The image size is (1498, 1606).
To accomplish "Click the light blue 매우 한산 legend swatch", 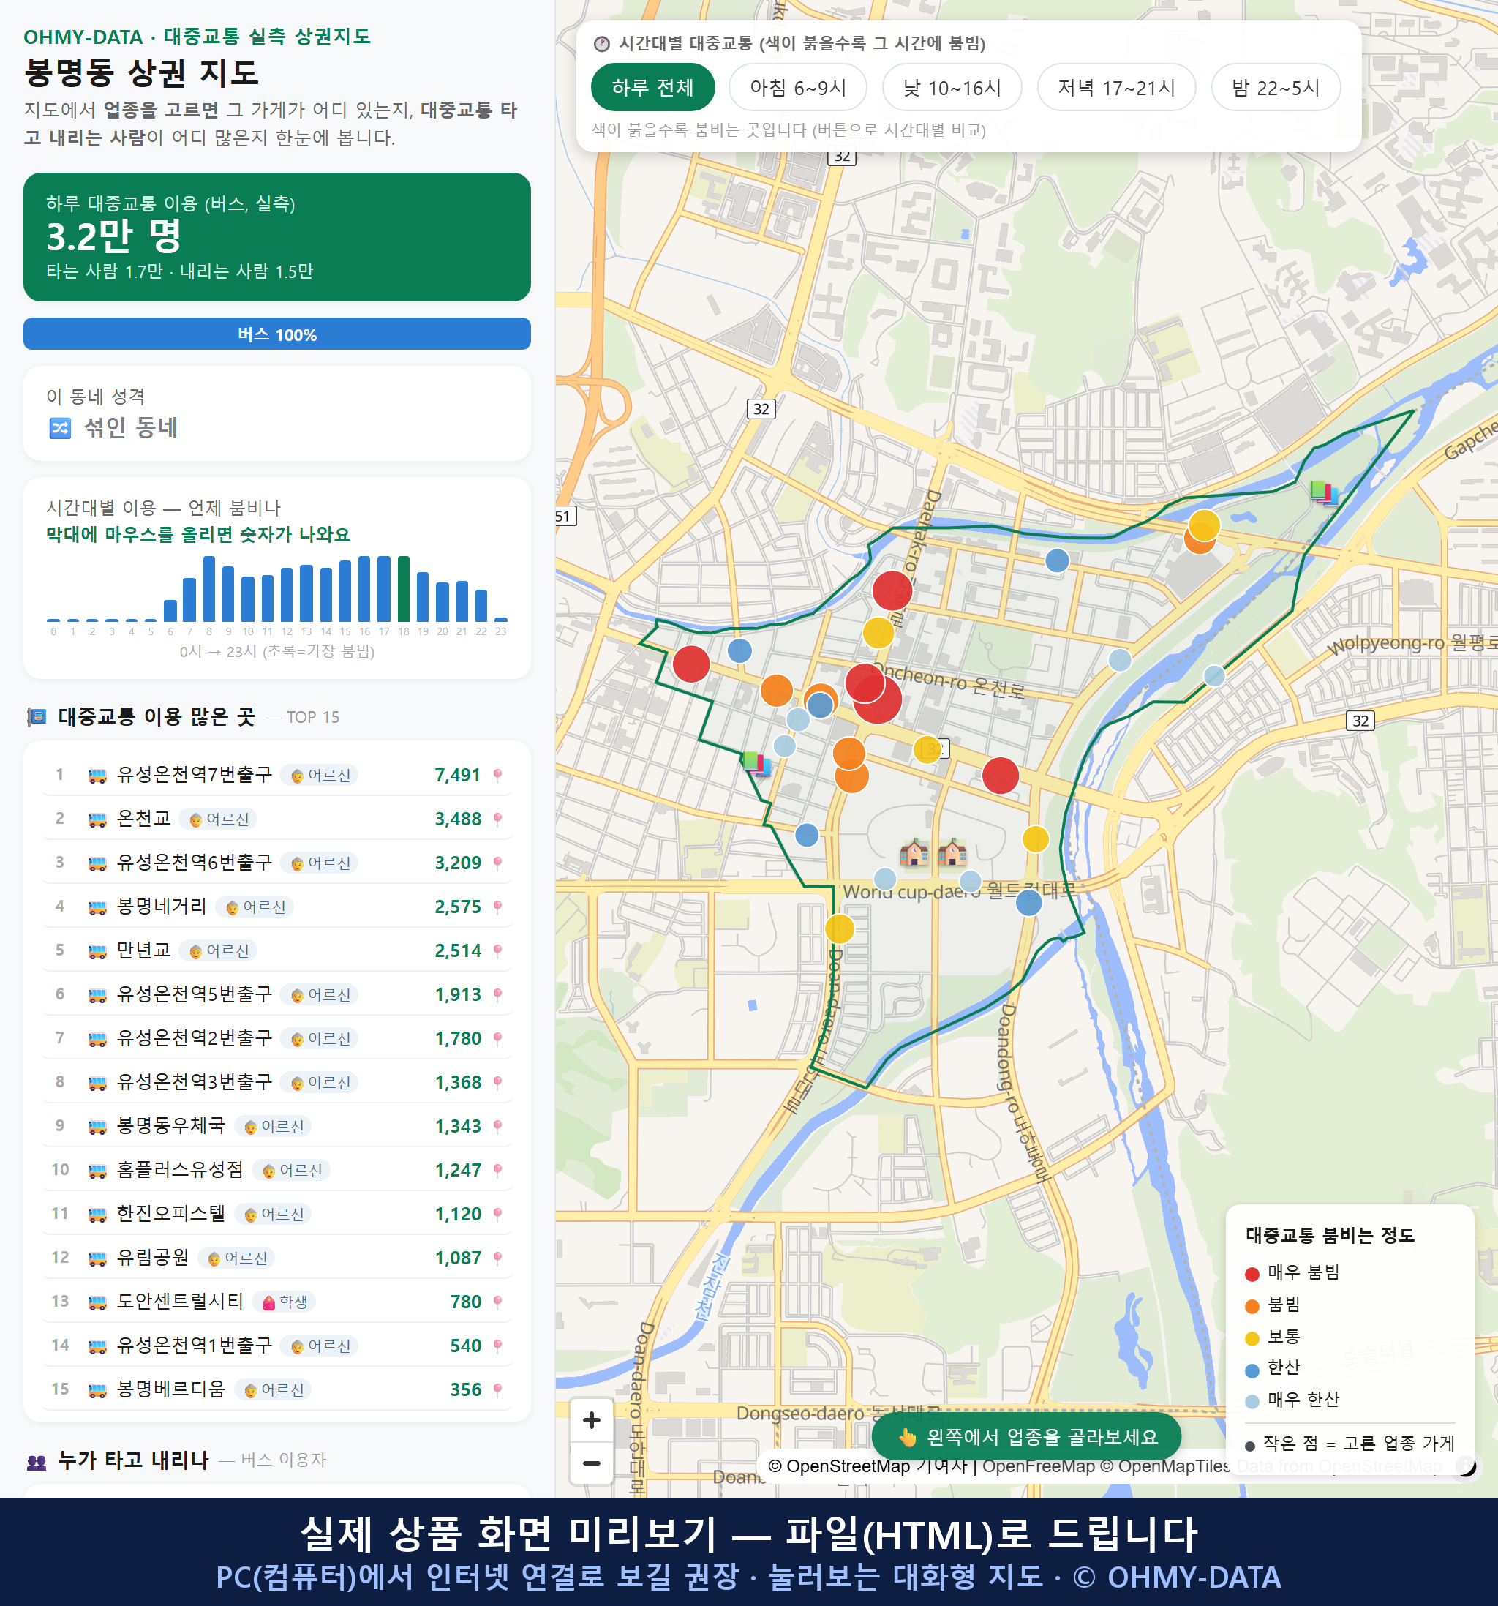I will [x=1252, y=1402].
